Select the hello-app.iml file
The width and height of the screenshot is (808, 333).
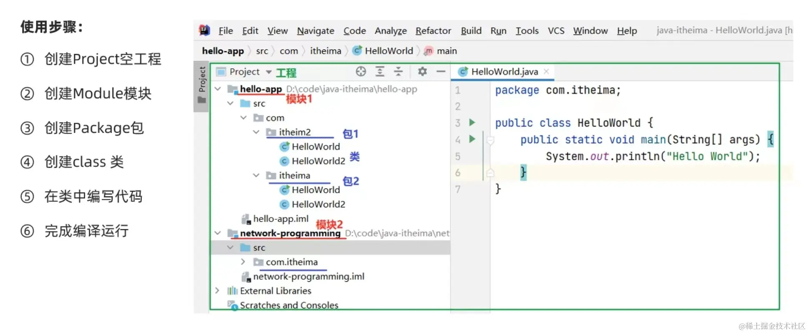point(281,219)
